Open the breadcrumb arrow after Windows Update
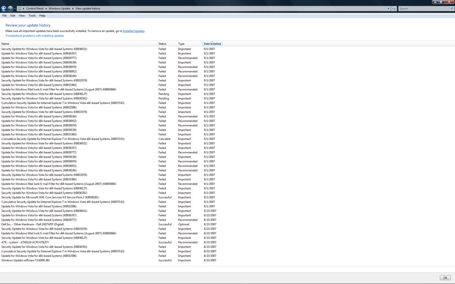455x284 pixels. coord(73,9)
